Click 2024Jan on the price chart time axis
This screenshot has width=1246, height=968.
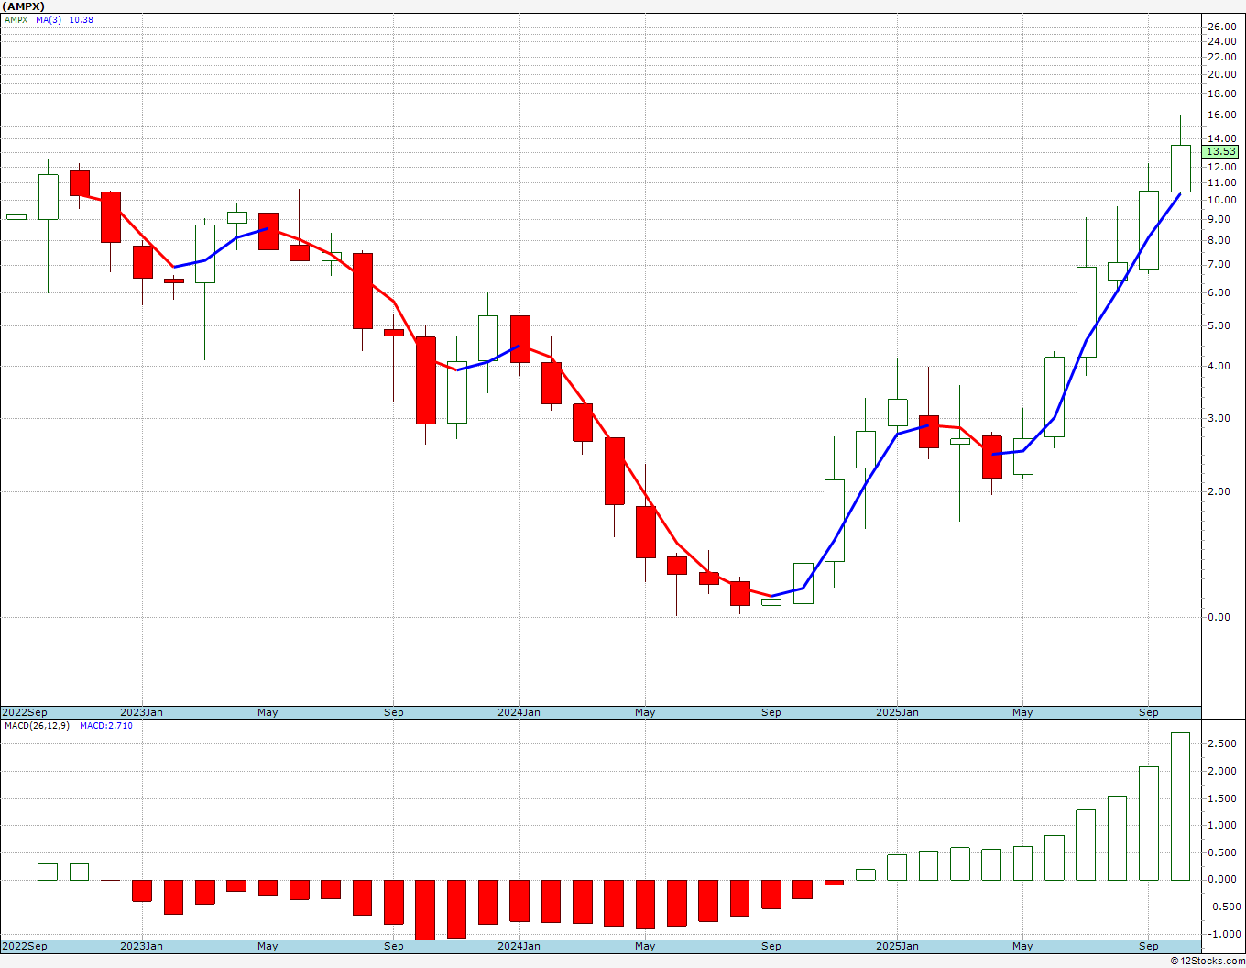tap(519, 712)
